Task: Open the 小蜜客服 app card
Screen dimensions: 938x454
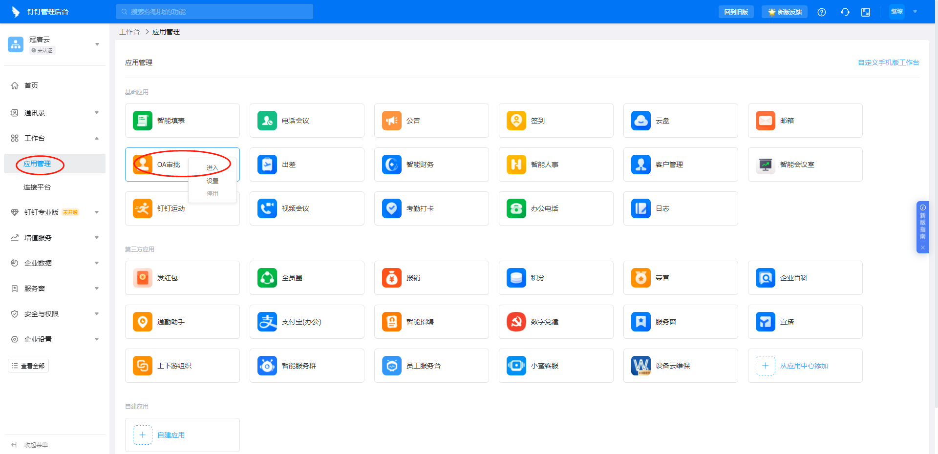Action: [556, 366]
